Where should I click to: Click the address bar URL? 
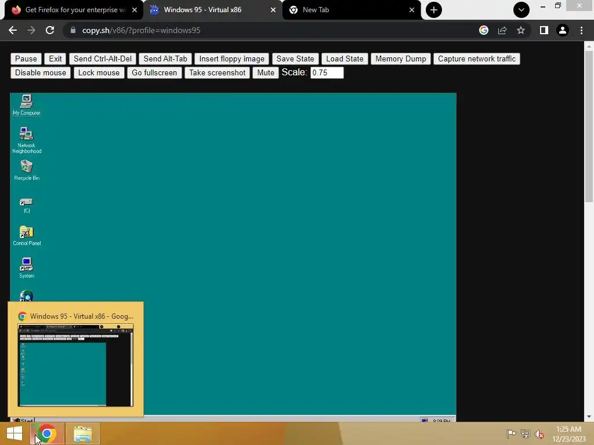142,30
